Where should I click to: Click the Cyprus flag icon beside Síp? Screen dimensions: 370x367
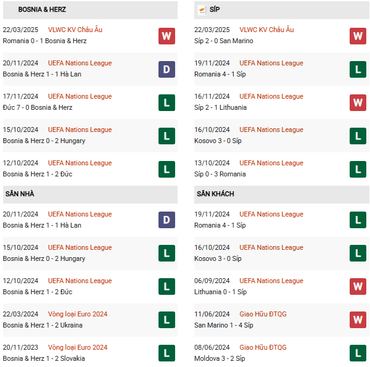pyautogui.click(x=202, y=10)
